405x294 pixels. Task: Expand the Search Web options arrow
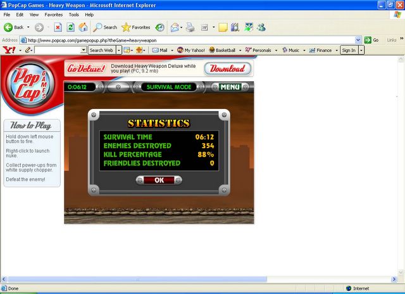119,50
